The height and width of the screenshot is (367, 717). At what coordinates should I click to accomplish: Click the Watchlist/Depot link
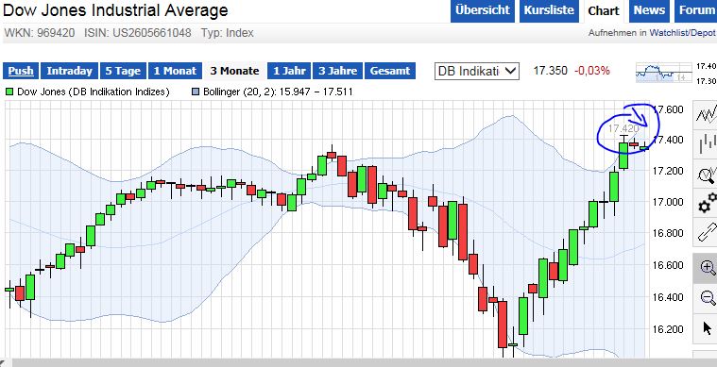pyautogui.click(x=682, y=33)
